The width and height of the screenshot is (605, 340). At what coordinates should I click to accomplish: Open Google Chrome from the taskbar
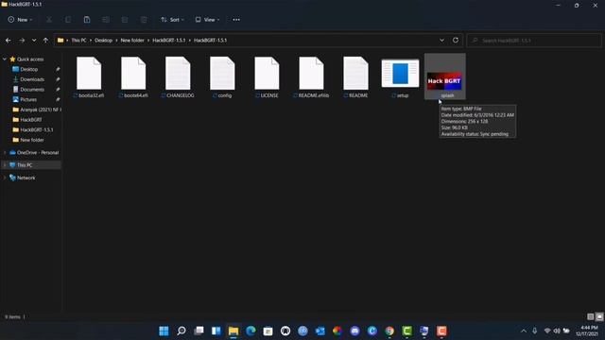(x=389, y=331)
